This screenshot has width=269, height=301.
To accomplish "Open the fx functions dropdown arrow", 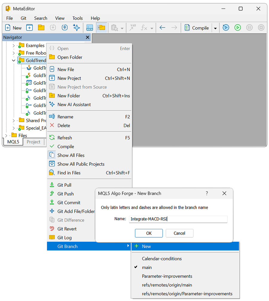I will click(152, 28).
